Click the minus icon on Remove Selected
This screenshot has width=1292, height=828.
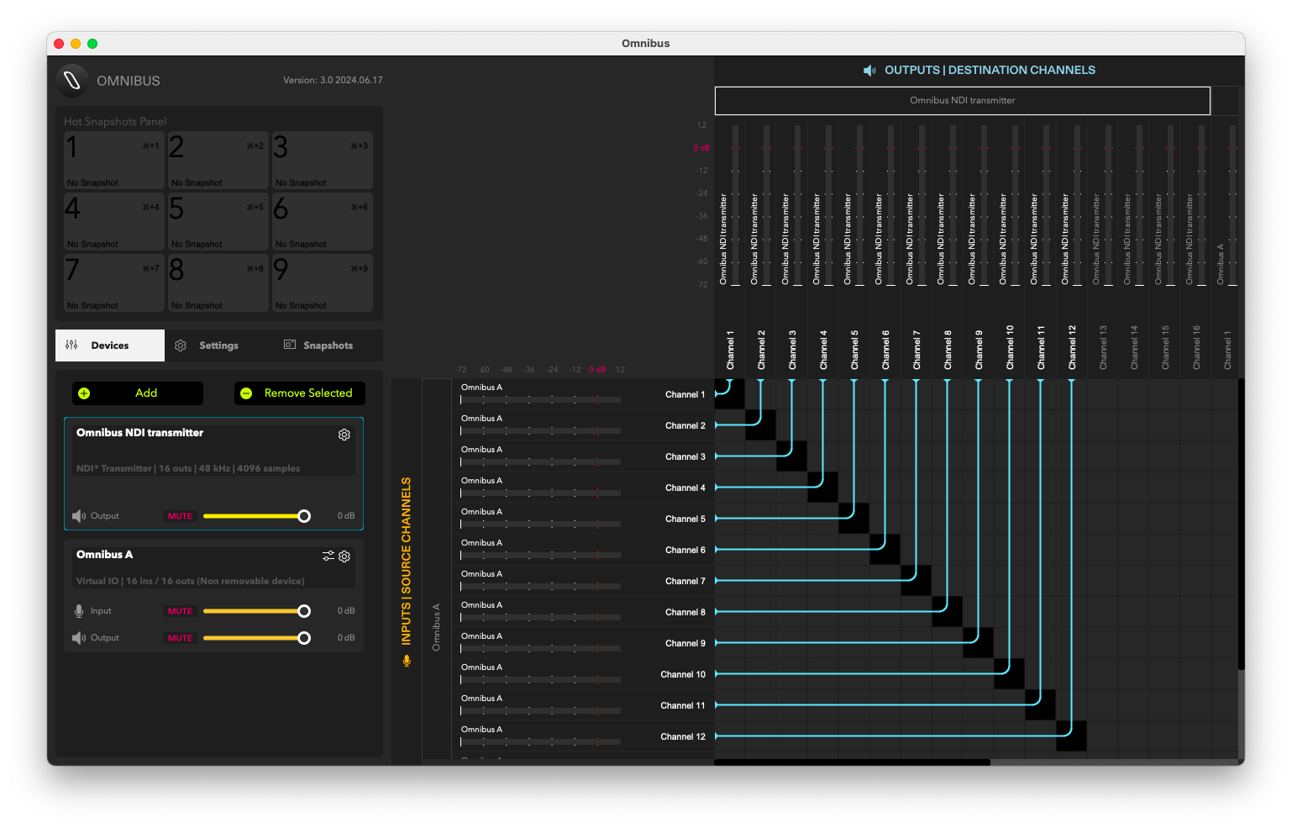(x=246, y=393)
